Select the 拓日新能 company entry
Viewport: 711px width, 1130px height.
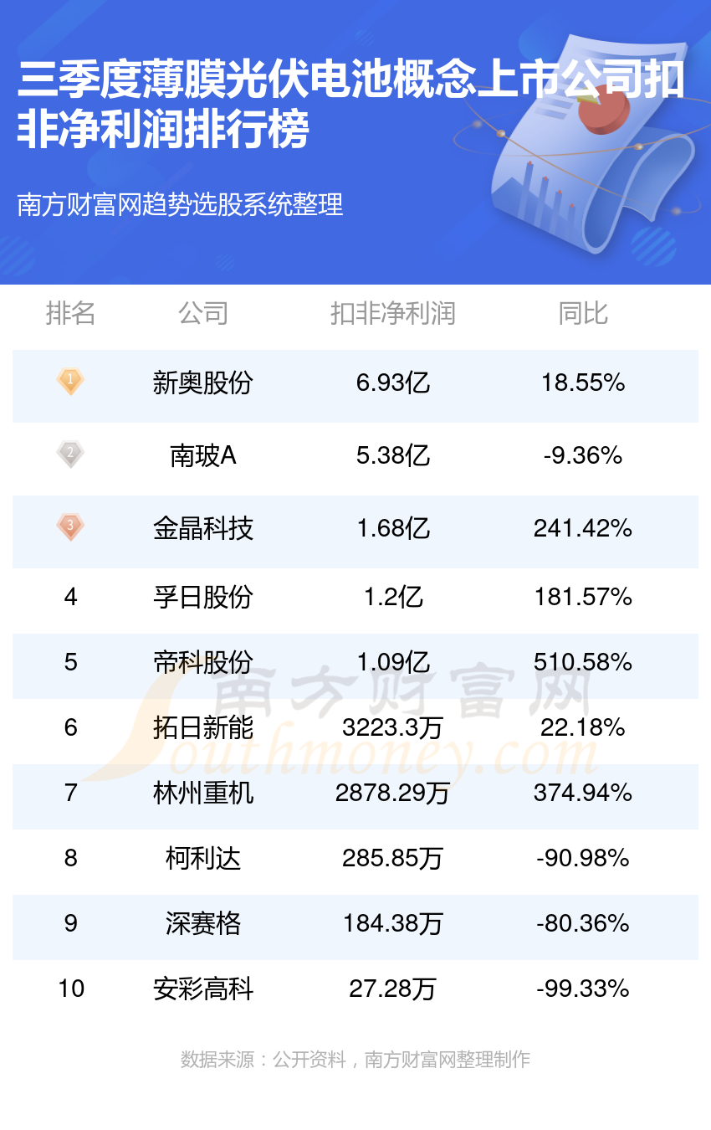[x=202, y=727]
